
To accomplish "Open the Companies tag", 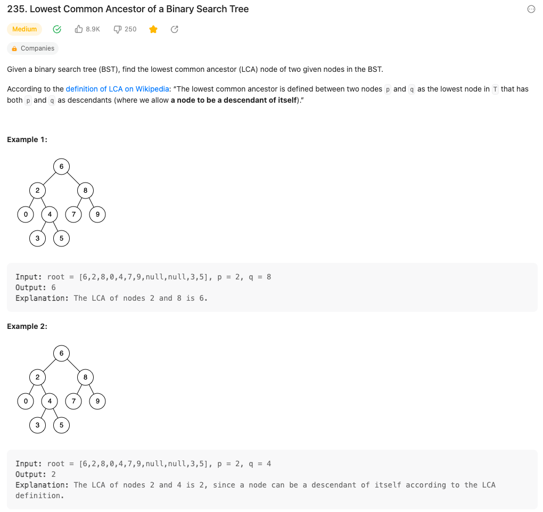I will [x=37, y=48].
